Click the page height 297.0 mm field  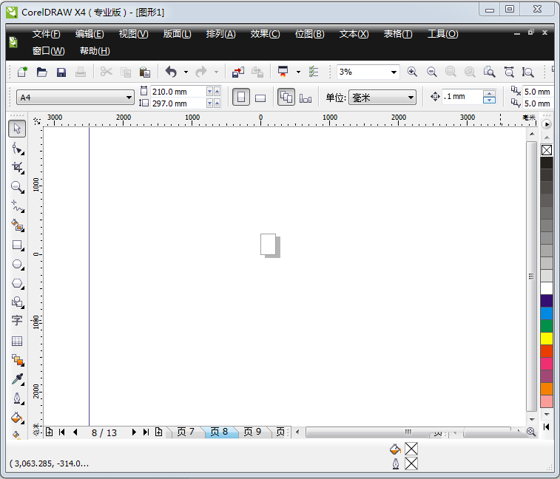pos(178,103)
